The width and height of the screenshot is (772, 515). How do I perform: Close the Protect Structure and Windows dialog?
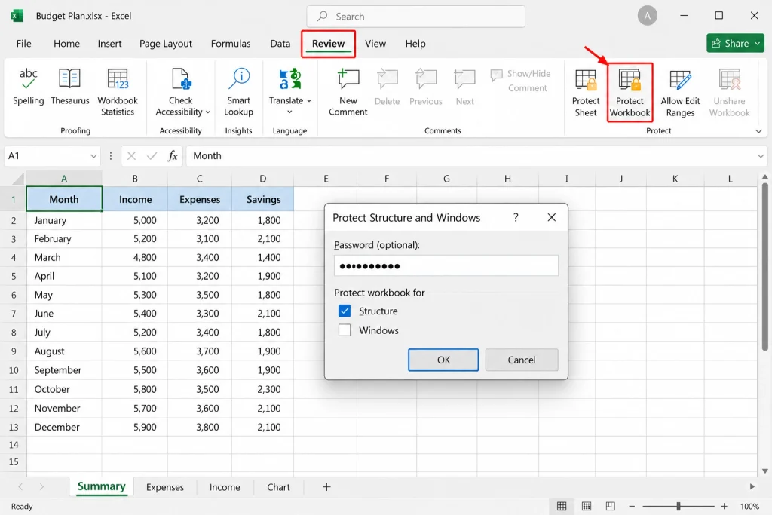[x=552, y=217]
